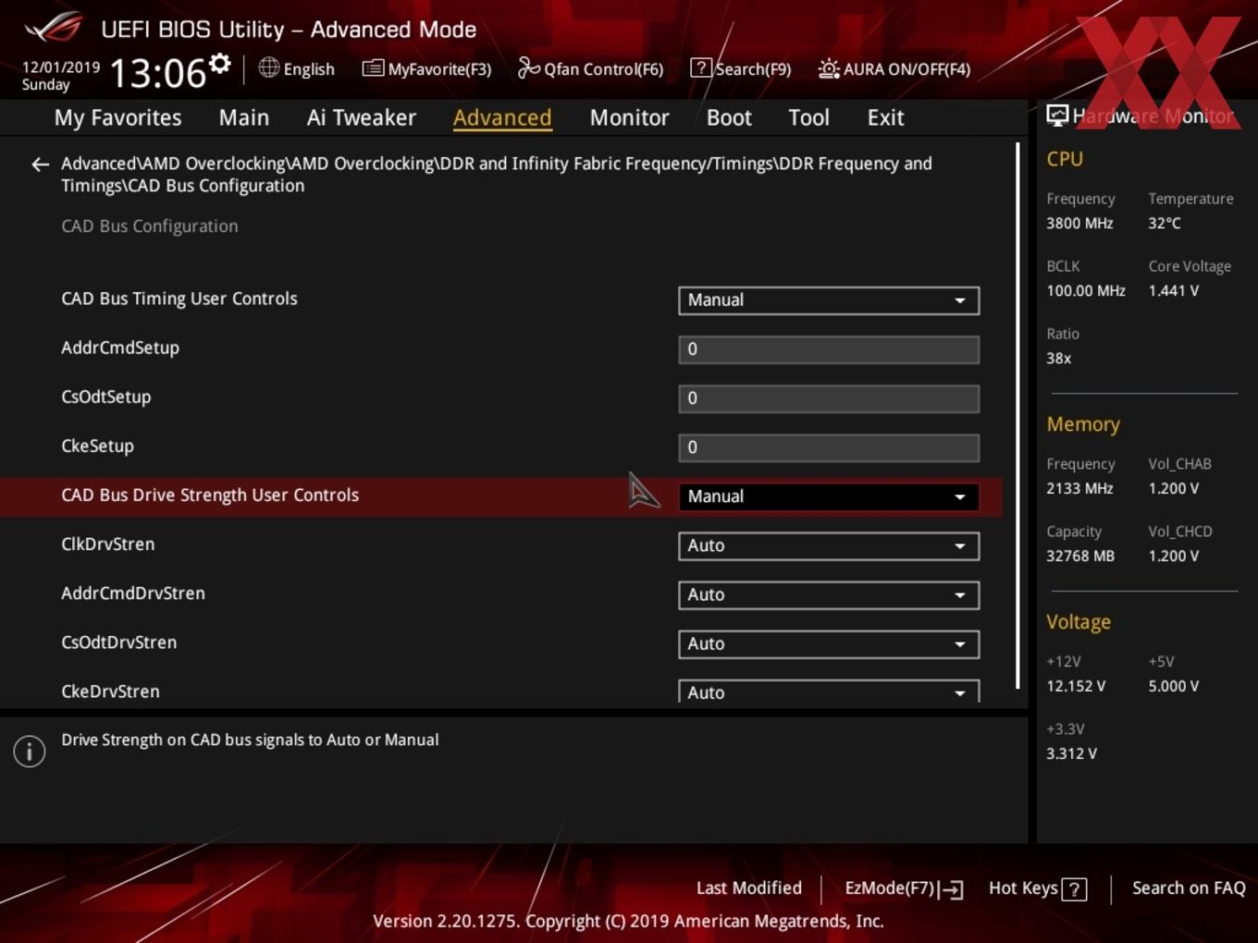Select the AddrCmdDrvStren label
Viewport: 1258px width, 943px height.
pyautogui.click(x=133, y=593)
